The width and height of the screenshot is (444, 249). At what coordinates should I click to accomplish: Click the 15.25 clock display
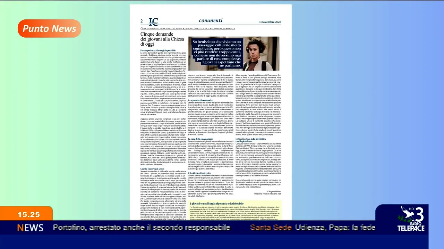[29, 215]
